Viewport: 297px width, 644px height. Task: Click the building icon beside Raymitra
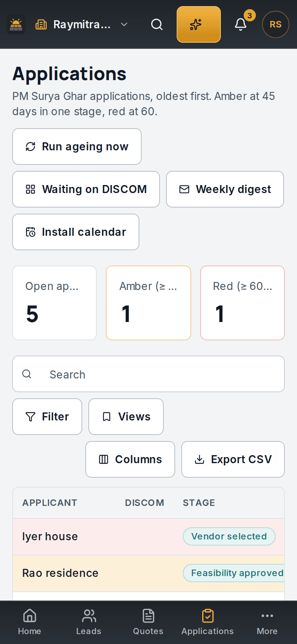41,24
